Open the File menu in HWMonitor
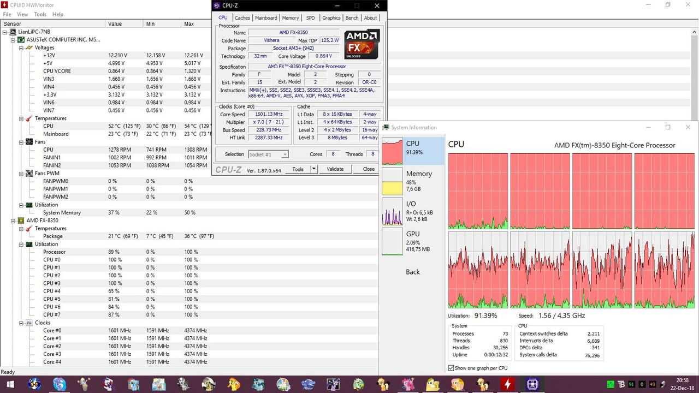 tap(7, 14)
